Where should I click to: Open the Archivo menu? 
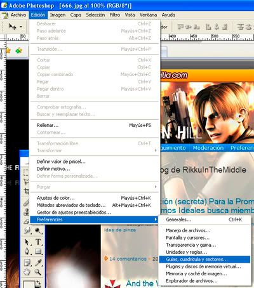(18, 15)
